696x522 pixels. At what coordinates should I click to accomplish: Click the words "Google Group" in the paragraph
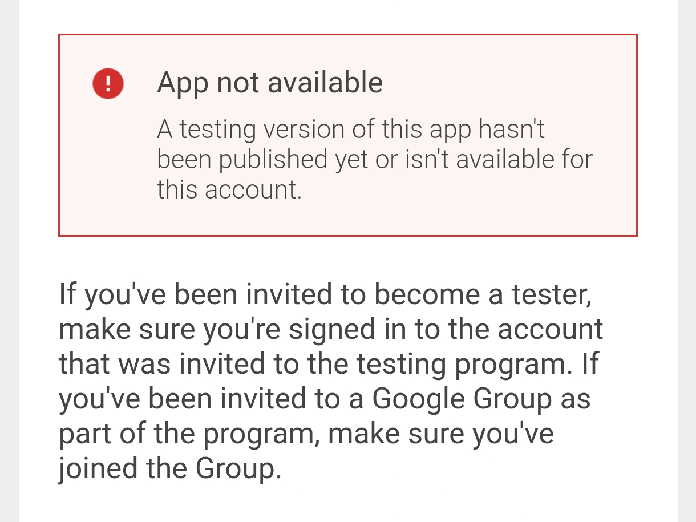click(462, 399)
